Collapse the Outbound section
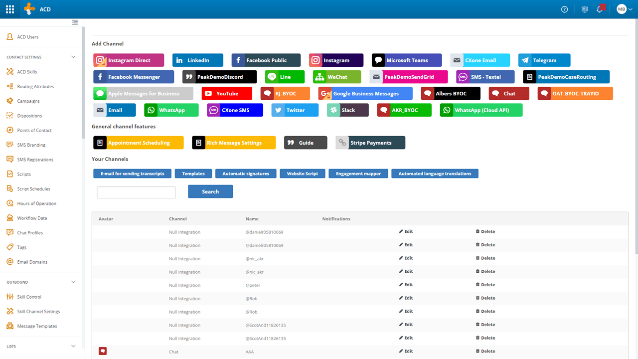This screenshot has width=638, height=359. pyautogui.click(x=73, y=282)
